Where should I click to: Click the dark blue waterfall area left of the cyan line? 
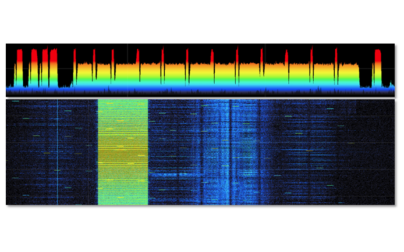click(32, 152)
